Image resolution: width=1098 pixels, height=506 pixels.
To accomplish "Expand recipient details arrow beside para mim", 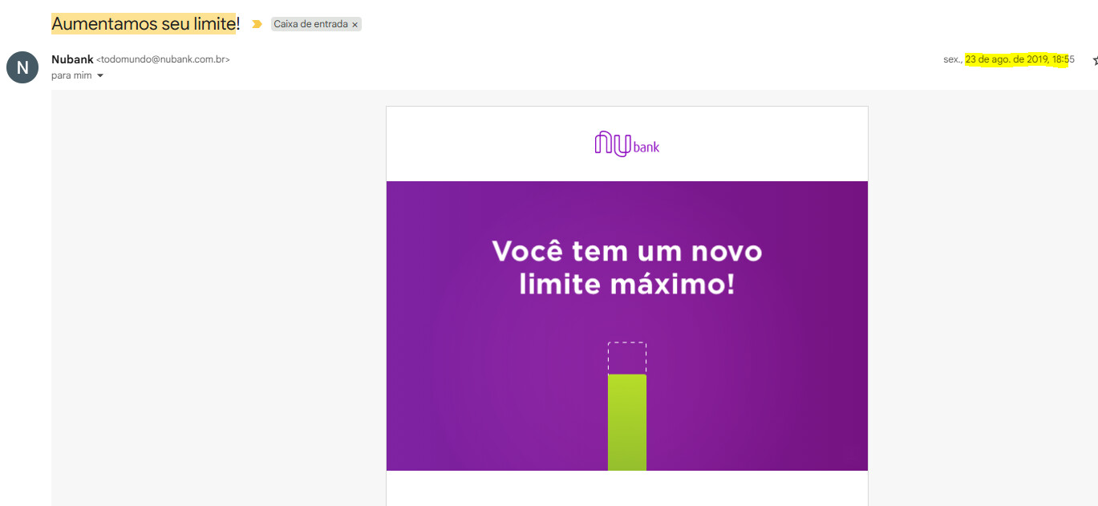I will 100,75.
